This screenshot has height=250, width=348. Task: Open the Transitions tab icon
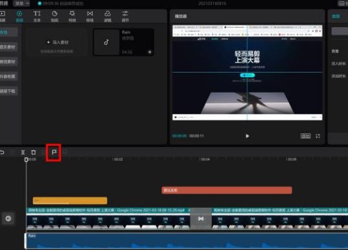(x=90, y=16)
